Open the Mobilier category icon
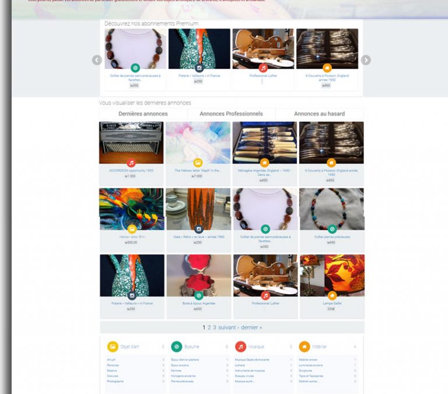448x394 pixels. (x=304, y=347)
